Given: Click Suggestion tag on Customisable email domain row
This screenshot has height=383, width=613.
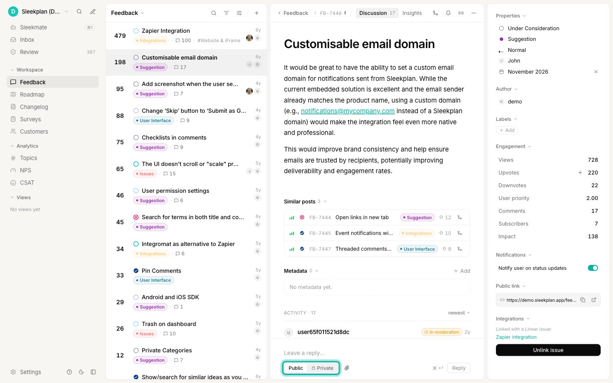Looking at the screenshot, I should 150,67.
